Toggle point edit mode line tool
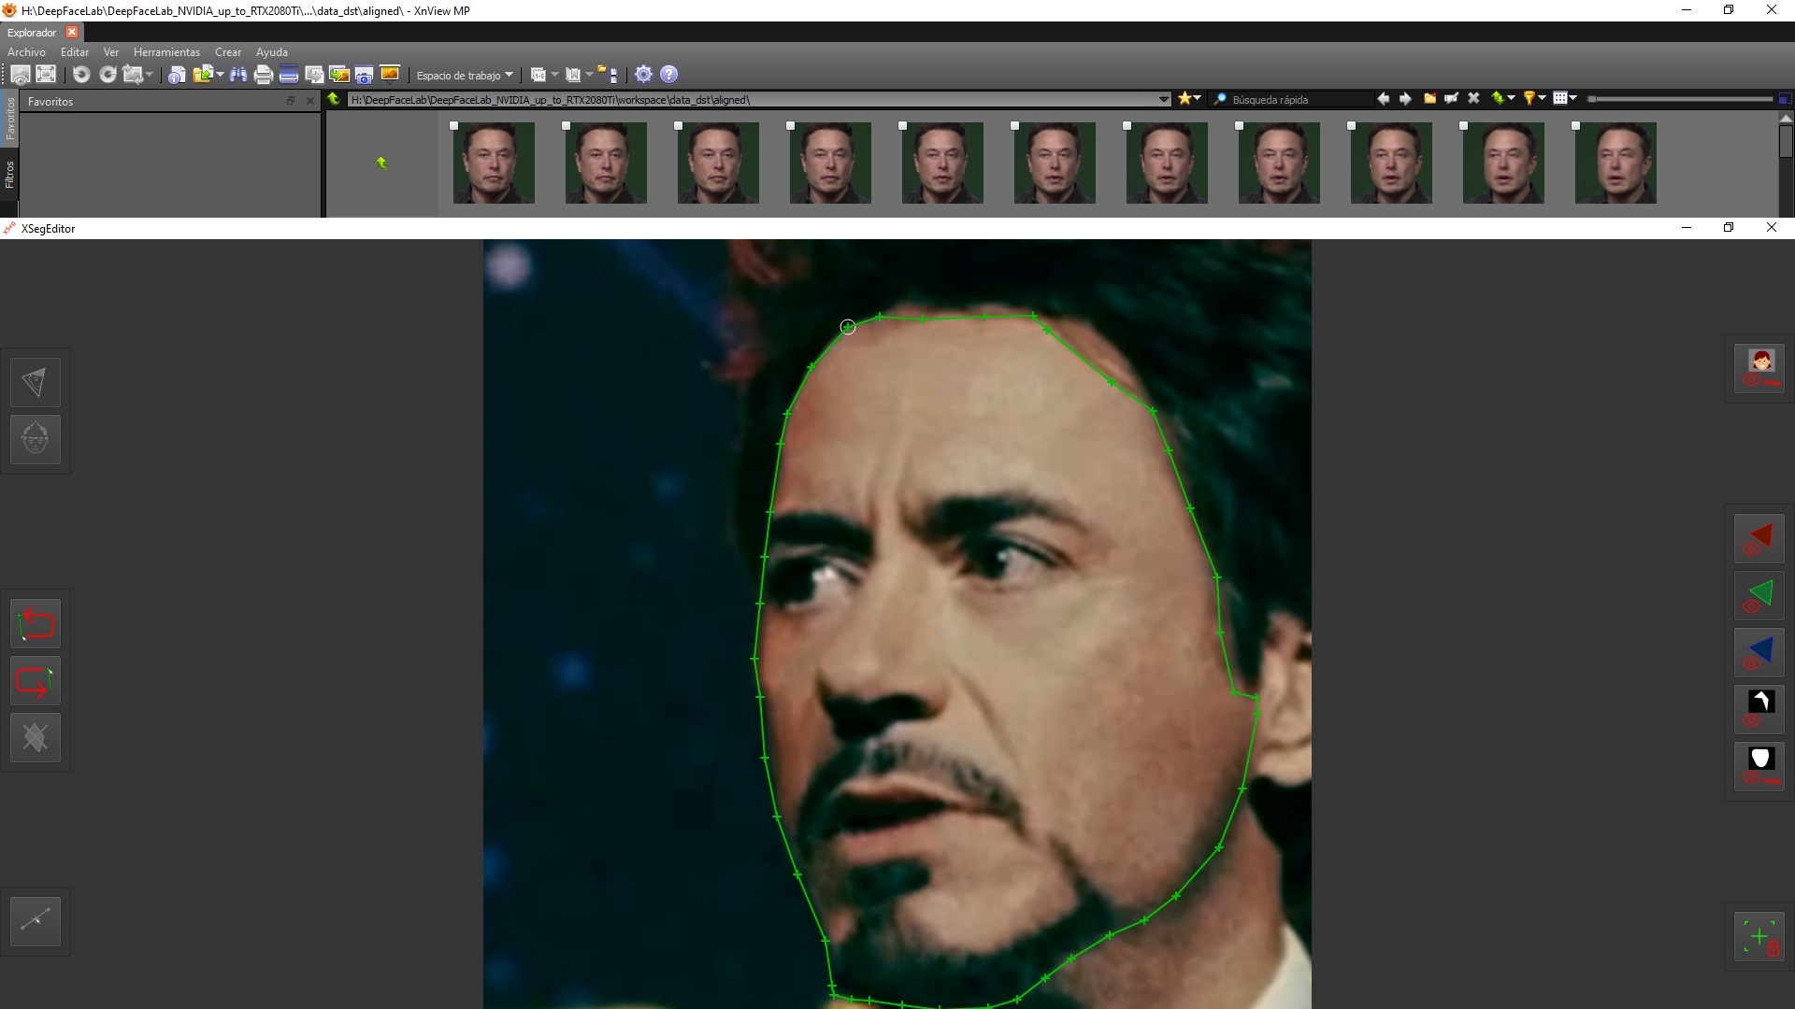 (35, 921)
